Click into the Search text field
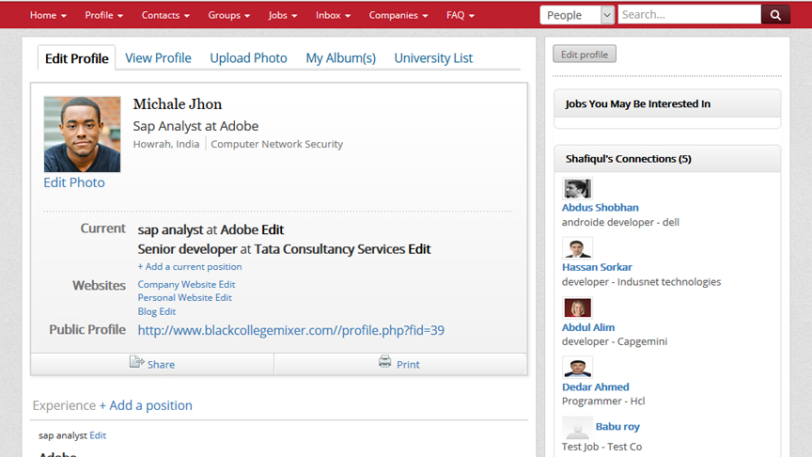This screenshot has width=812, height=457. 688,15
